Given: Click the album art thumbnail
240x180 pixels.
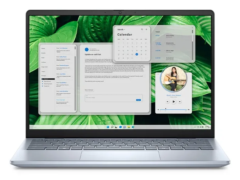Looking at the screenshot, I should pyautogui.click(x=174, y=79).
